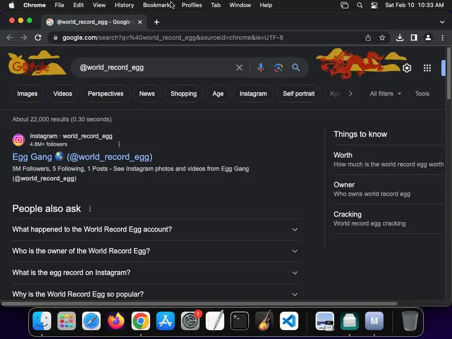Search by image with Lens icon
The height and width of the screenshot is (339, 452).
click(278, 68)
